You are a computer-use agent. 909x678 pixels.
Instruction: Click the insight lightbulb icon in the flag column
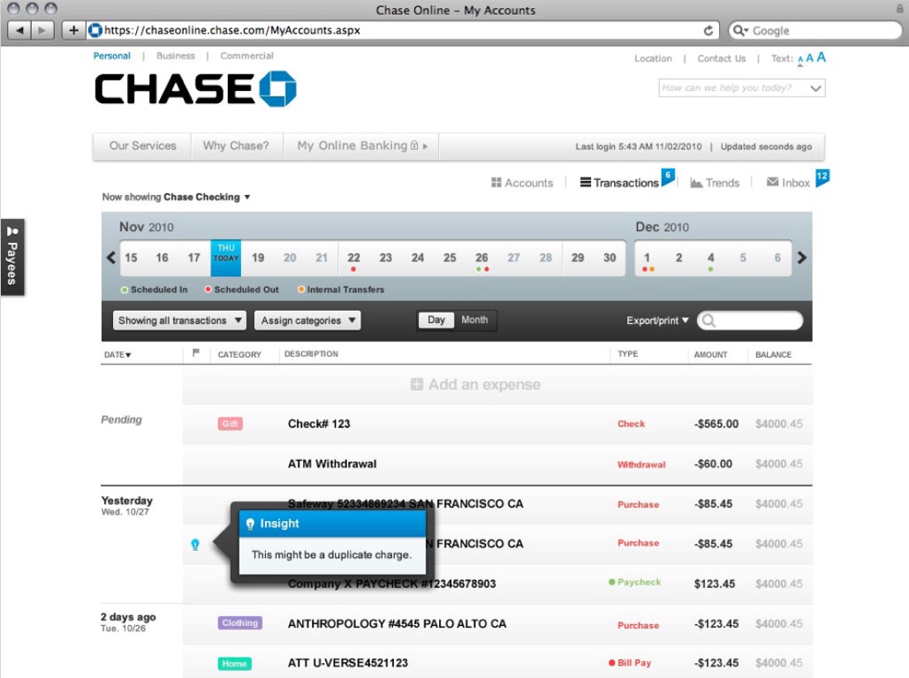click(195, 545)
